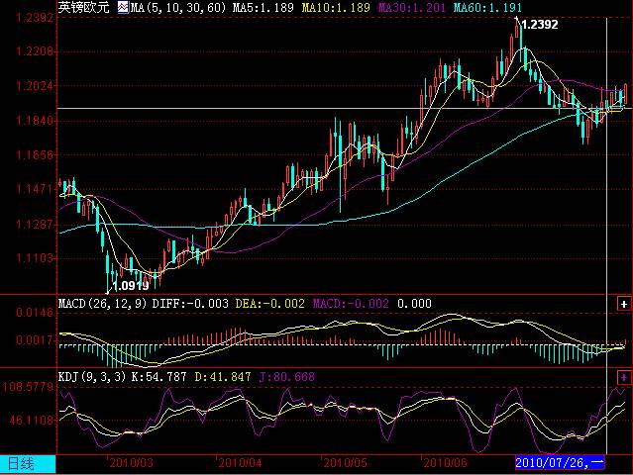The image size is (633, 475).
Task: Select the 日线 daily period tab
Action: pos(28,464)
